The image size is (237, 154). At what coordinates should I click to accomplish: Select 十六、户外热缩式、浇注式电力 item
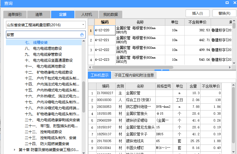click(x=52, y=96)
